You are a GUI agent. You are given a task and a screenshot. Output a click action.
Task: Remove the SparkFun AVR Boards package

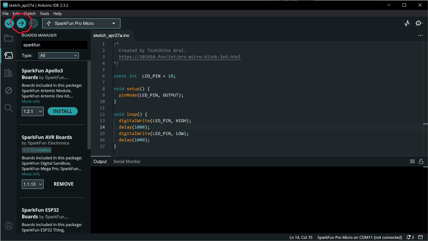pyautogui.click(x=64, y=184)
